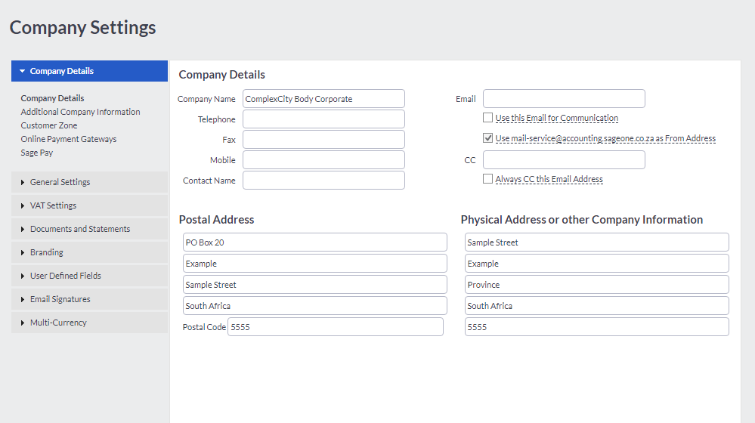
Task: Open Online Payment Gateways link
Action: 69,139
